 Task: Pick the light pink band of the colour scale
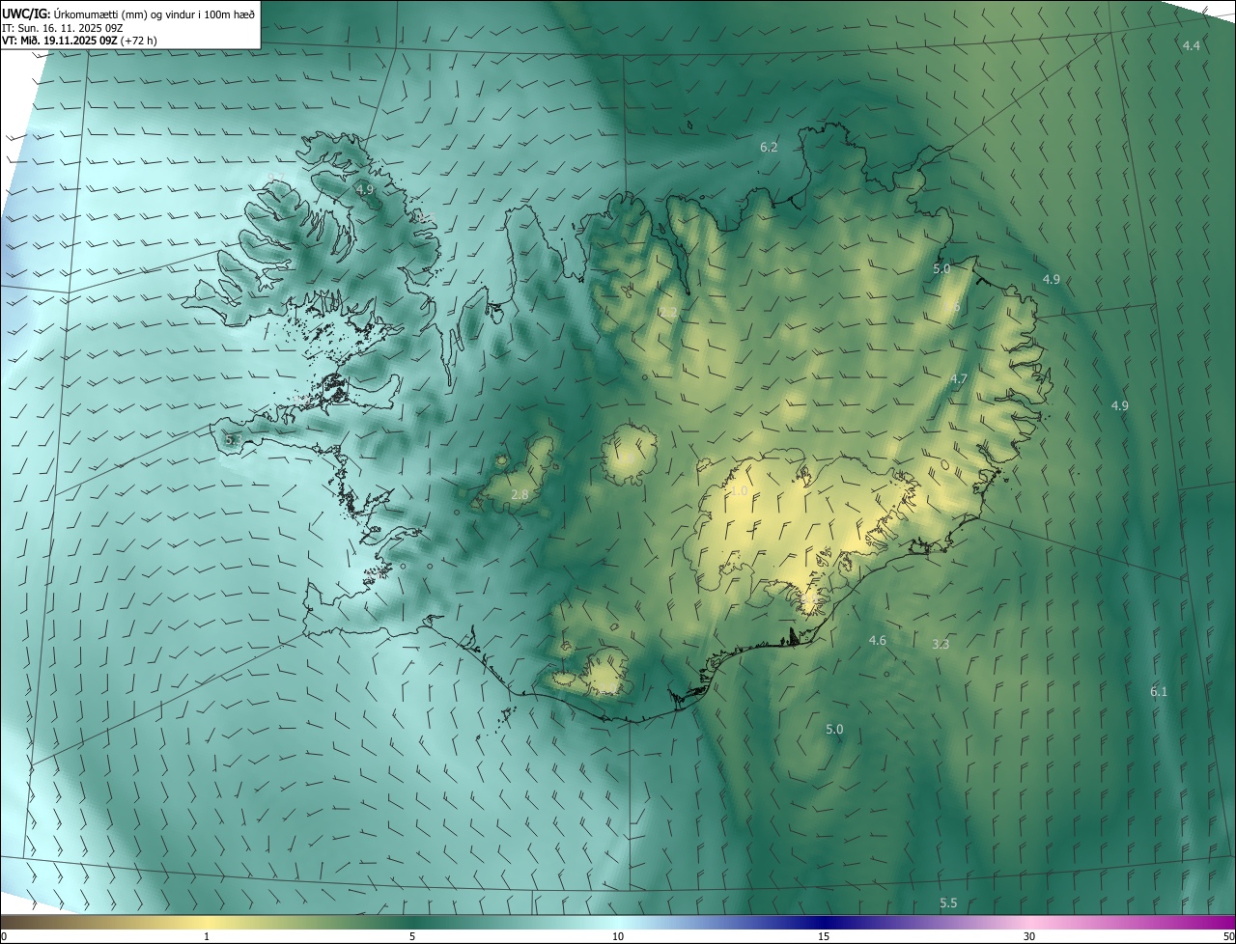point(1029,922)
